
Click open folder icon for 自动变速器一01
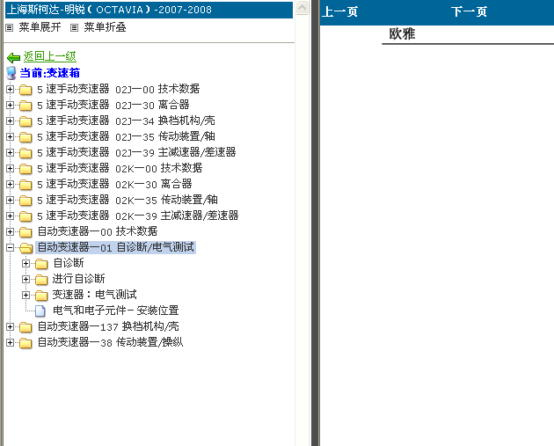tap(26, 248)
